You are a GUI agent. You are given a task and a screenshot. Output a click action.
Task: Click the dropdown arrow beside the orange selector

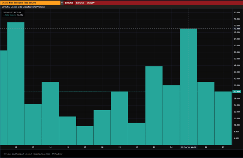pos(62,3)
